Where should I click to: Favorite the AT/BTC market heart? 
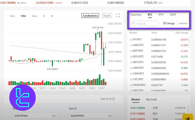click(131, 40)
